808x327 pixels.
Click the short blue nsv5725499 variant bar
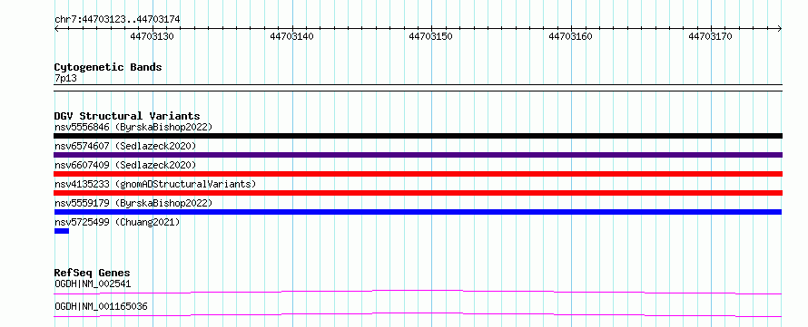click(x=62, y=231)
